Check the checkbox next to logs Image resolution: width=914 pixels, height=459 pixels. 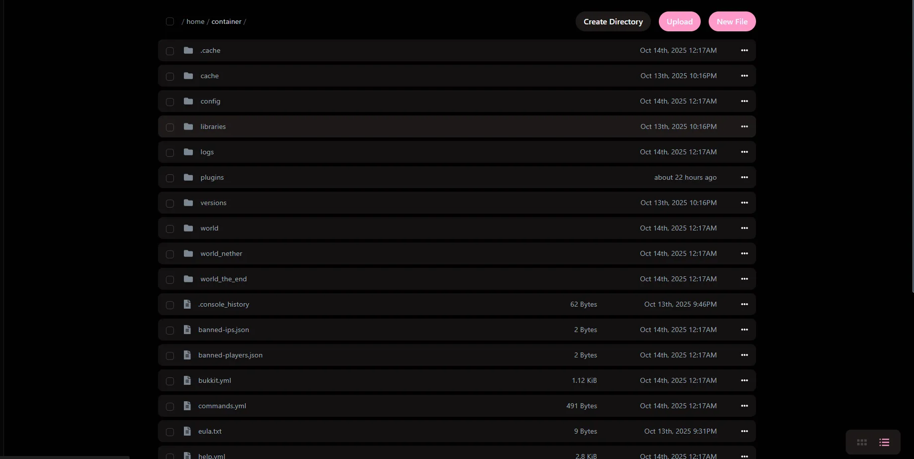pos(169,153)
